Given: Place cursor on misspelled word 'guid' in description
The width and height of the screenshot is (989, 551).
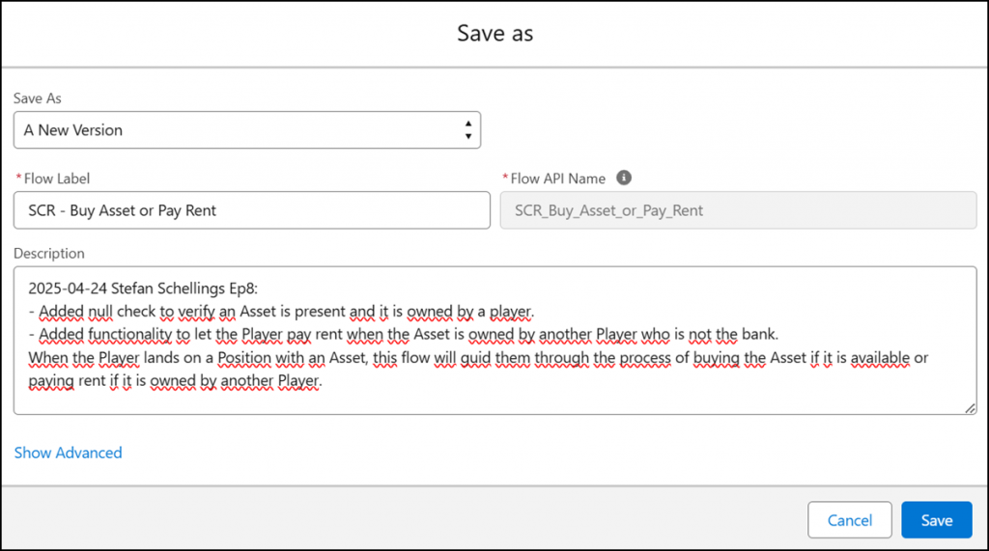Looking at the screenshot, I should click(475, 357).
